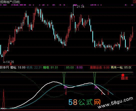Open the www.58gu.com watermark link
This screenshot has width=136, height=111.
[x=116, y=102]
